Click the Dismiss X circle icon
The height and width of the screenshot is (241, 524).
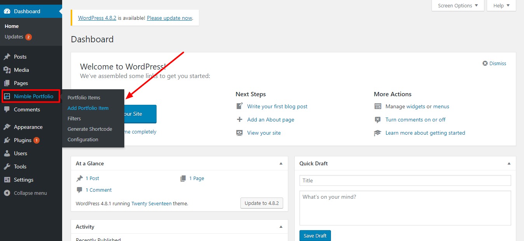[485, 63]
